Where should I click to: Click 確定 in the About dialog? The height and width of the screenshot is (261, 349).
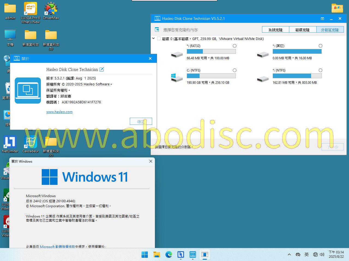(x=141, y=122)
